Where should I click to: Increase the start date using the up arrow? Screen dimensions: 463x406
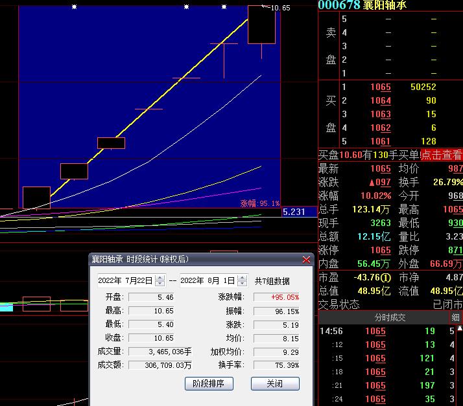[160, 278]
